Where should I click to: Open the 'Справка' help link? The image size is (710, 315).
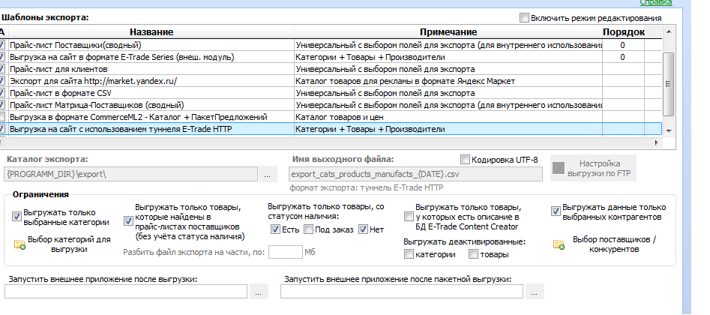click(656, 2)
